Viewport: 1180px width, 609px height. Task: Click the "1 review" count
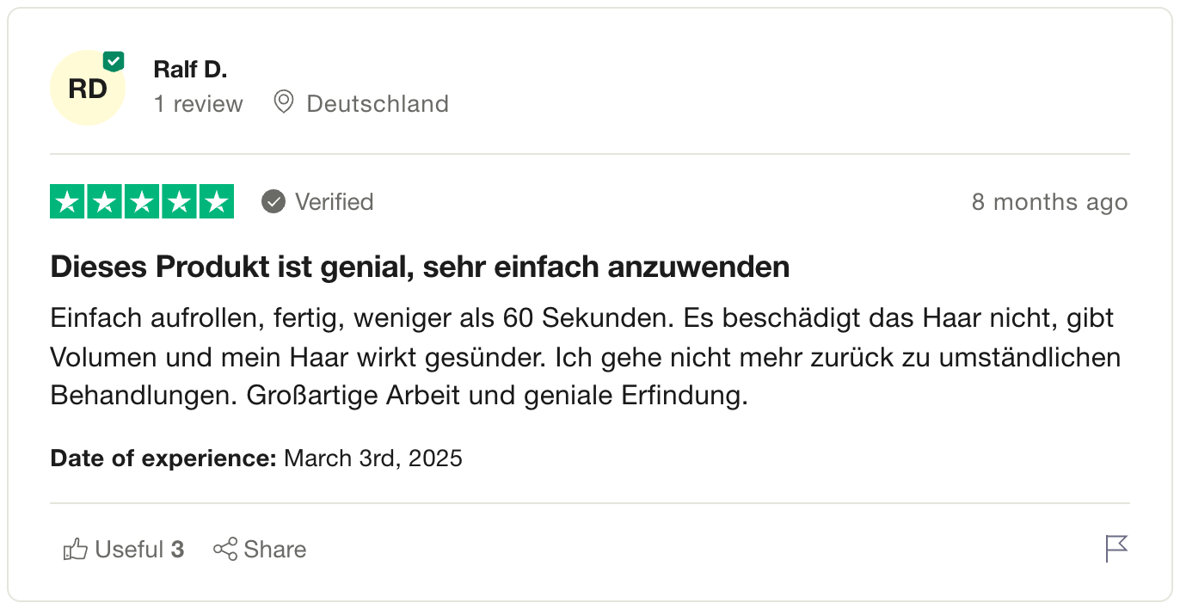point(199,104)
